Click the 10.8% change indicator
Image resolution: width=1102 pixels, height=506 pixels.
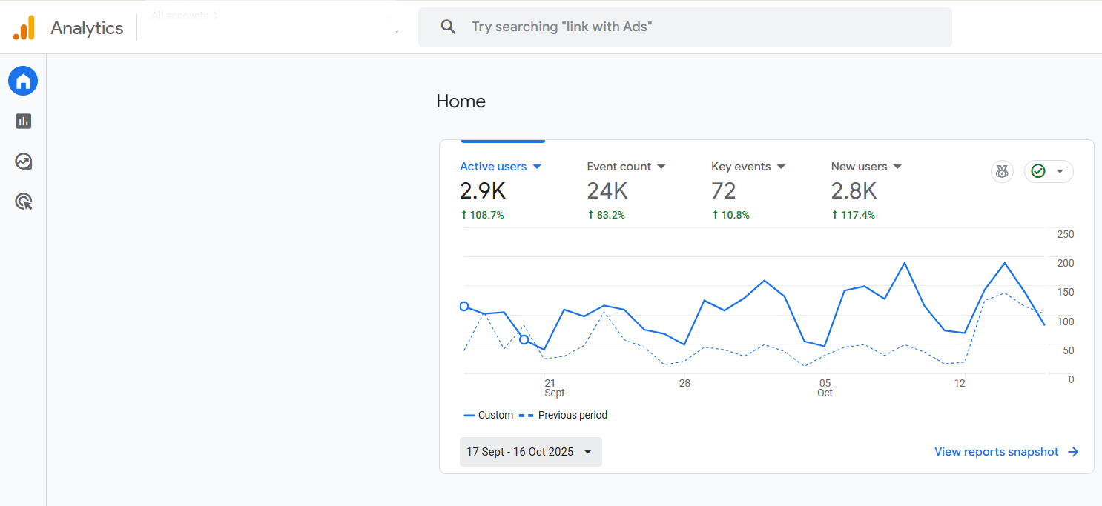(x=730, y=215)
